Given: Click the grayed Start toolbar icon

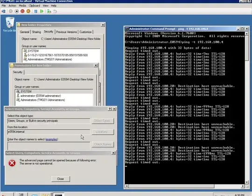Looking at the screenshot, I should (x=11, y=11).
